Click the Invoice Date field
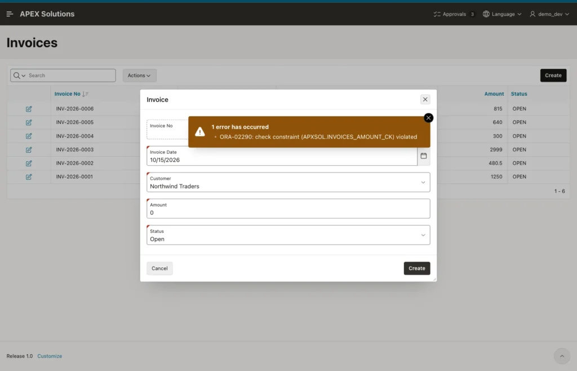 click(282, 156)
